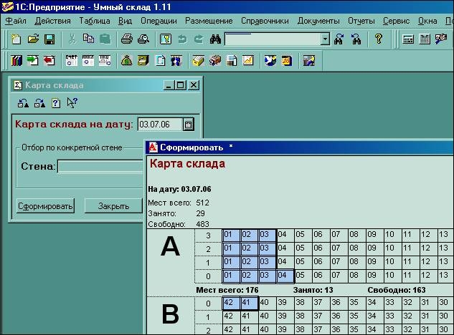The width and height of the screenshot is (454, 335).
Task: Start a search with the binoculars icon
Action: (214, 39)
